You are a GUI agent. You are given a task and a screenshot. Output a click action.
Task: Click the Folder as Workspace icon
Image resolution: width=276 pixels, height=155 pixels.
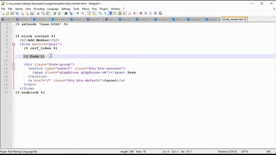click(x=129, y=13)
